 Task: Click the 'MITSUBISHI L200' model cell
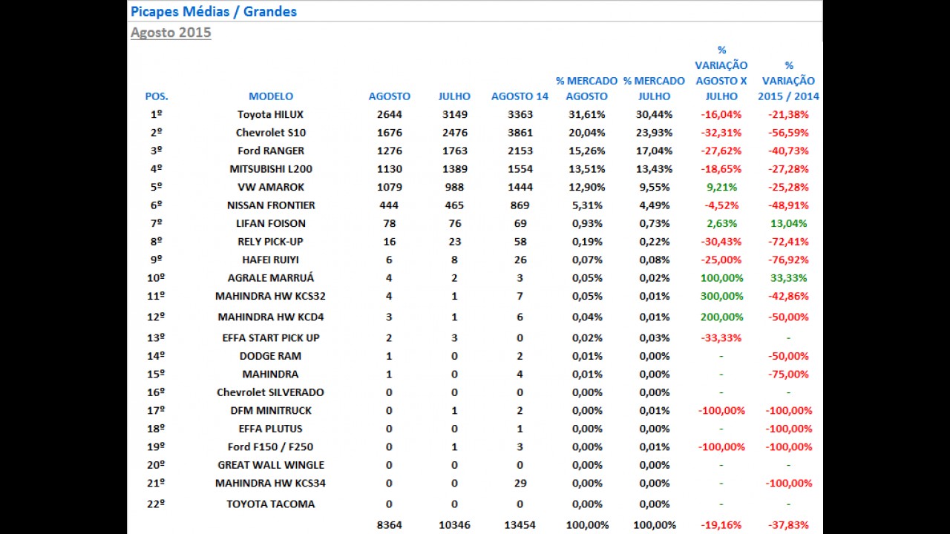(271, 169)
